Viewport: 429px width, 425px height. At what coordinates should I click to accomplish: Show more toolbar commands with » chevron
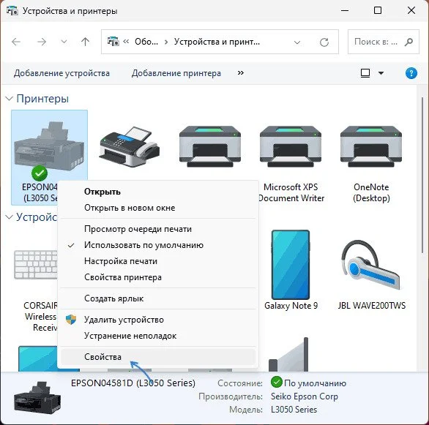241,72
